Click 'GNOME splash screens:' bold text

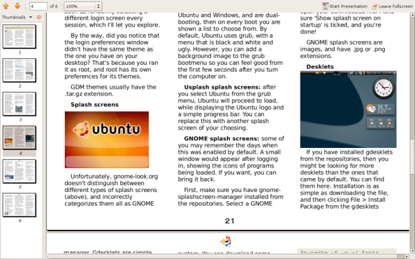[222, 139]
